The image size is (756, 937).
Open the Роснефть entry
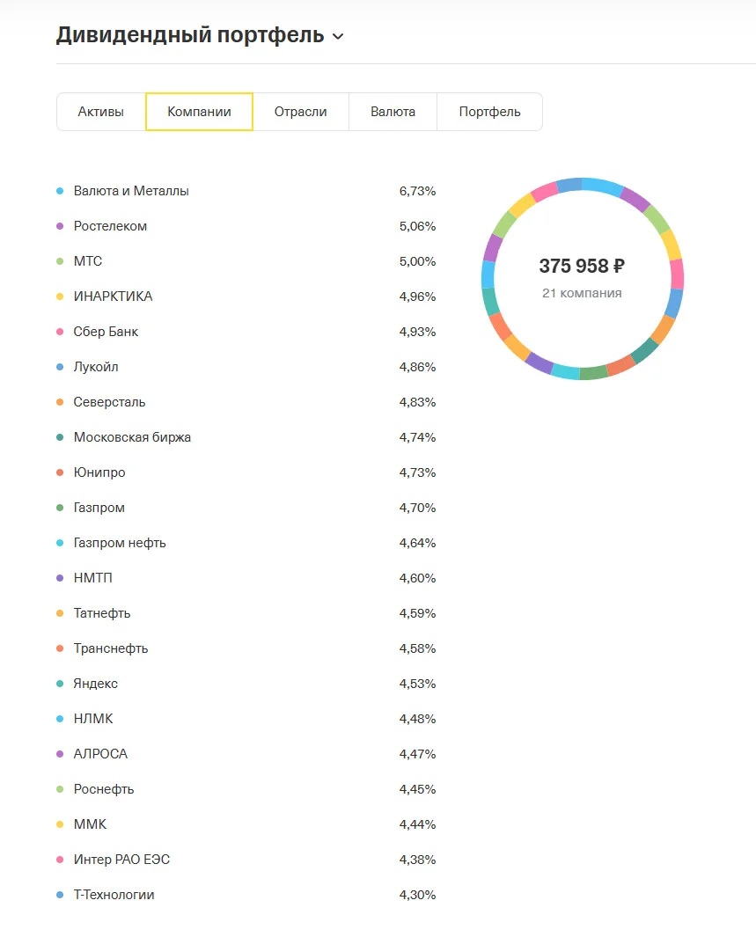point(103,789)
